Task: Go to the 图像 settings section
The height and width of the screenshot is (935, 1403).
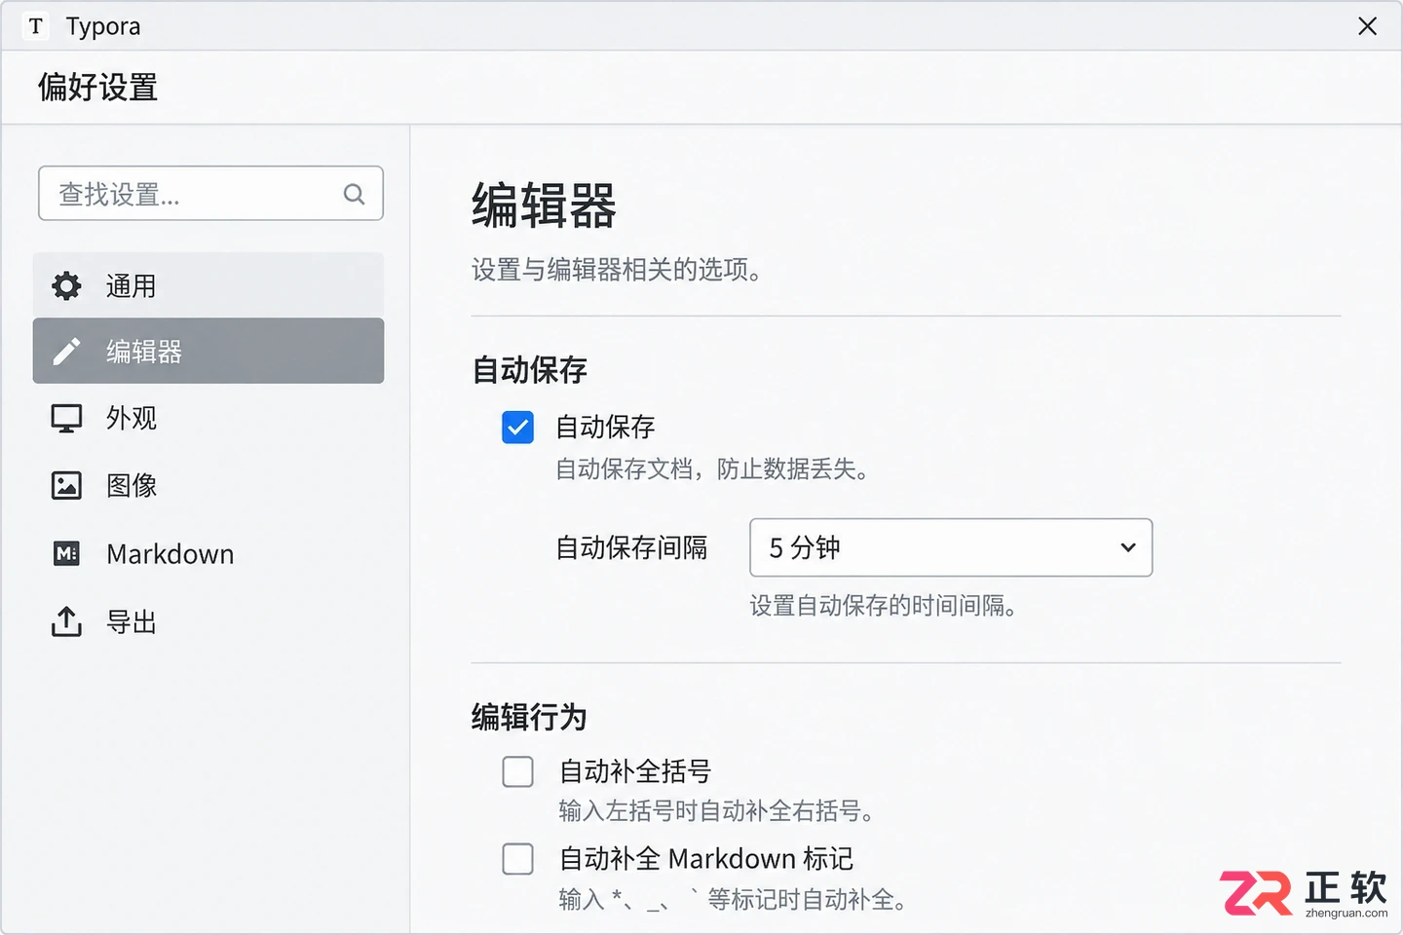Action: pyautogui.click(x=209, y=485)
